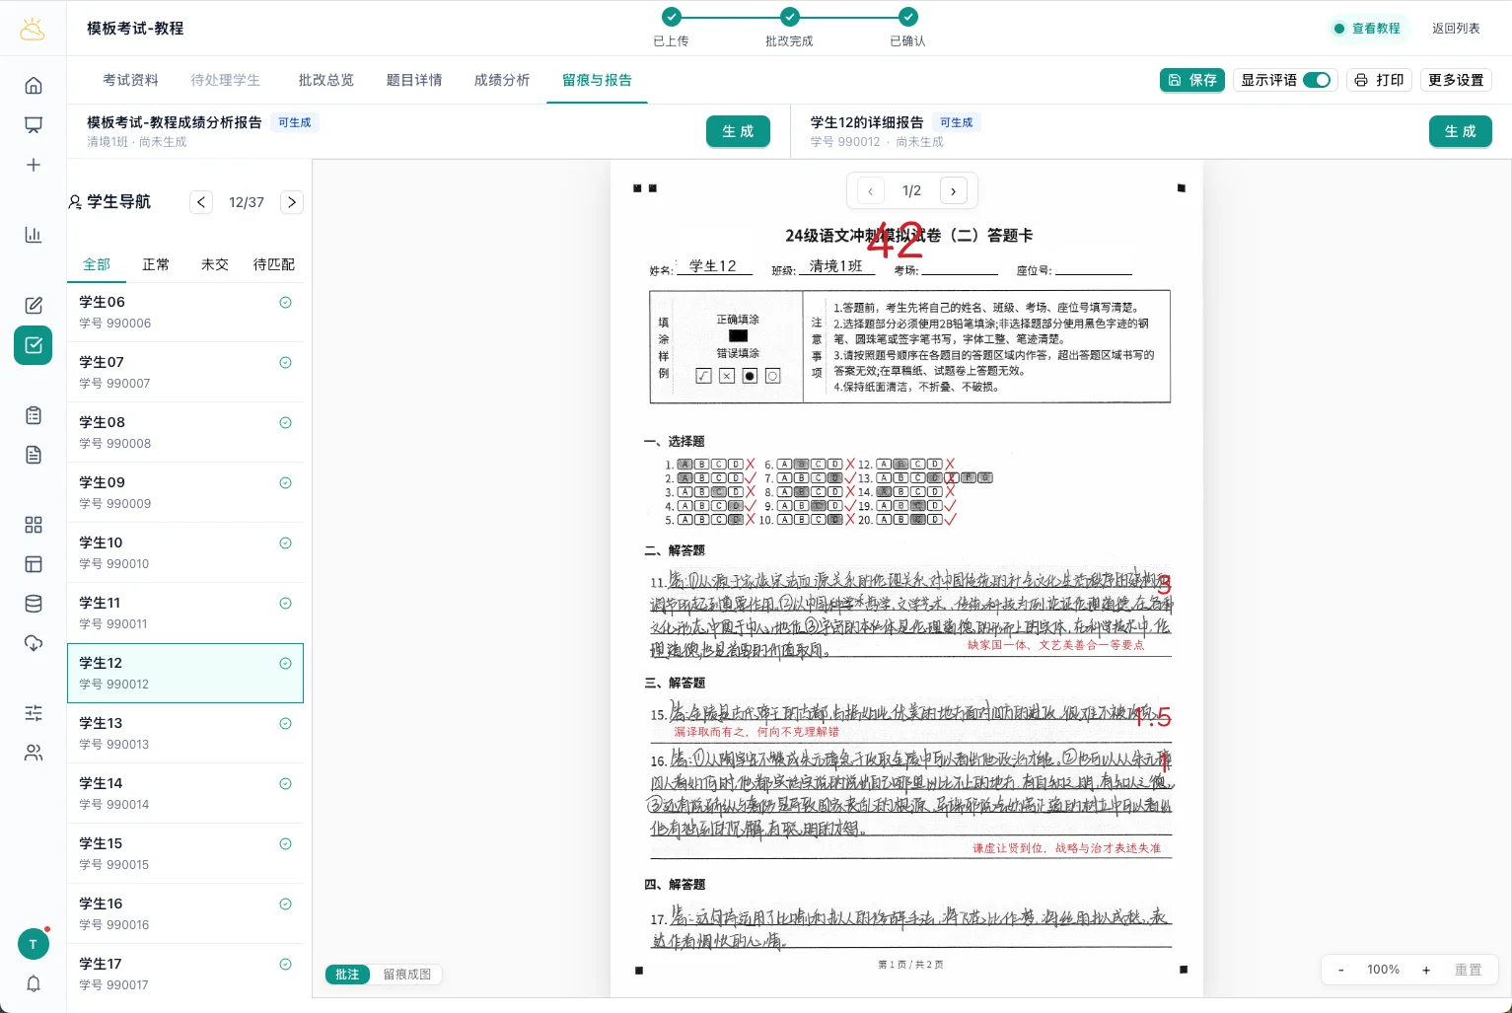Open the 批改总览 tab
Image resolution: width=1512 pixels, height=1013 pixels.
coord(326,80)
